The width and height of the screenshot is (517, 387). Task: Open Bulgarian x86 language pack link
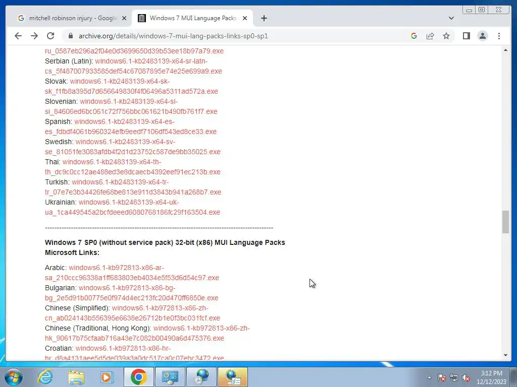pos(132,293)
